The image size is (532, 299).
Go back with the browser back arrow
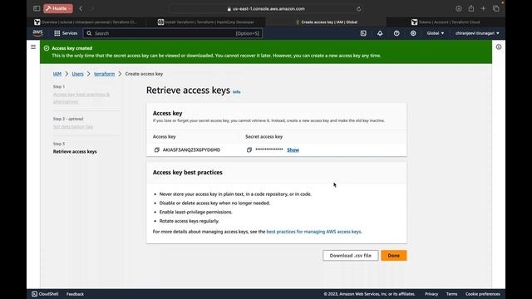(x=81, y=8)
